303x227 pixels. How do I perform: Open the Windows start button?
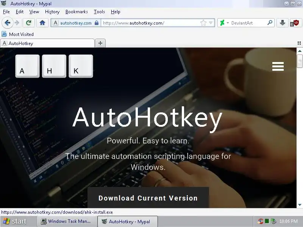[x=18, y=221]
